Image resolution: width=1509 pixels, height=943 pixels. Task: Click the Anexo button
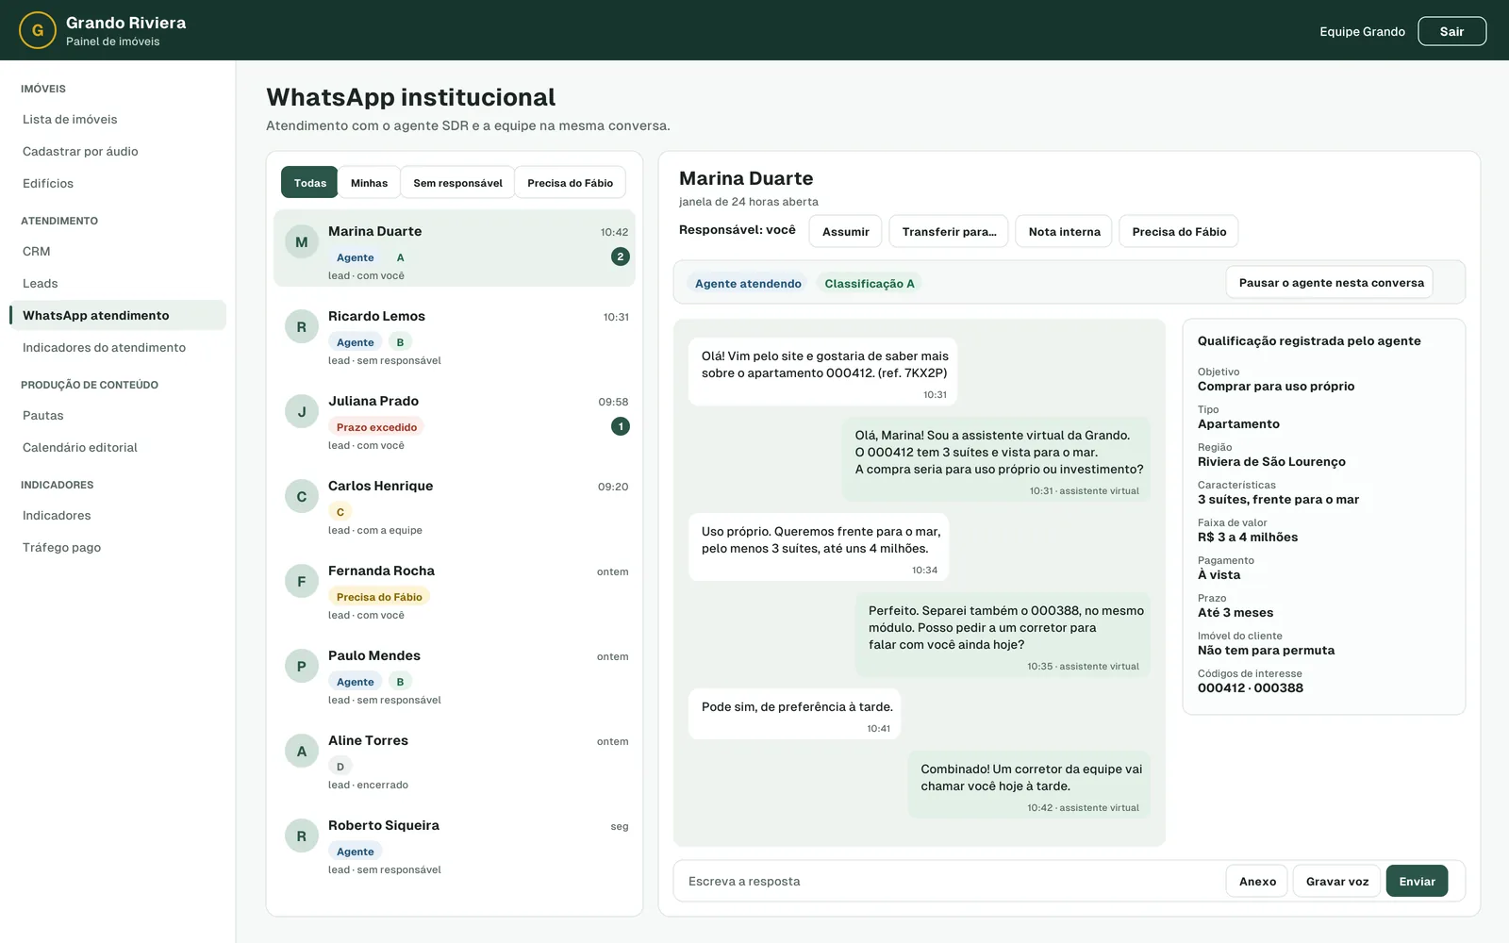(x=1257, y=882)
